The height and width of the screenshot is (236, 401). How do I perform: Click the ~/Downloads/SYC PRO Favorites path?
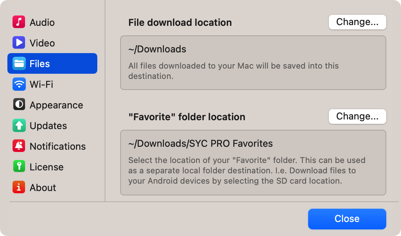point(200,143)
